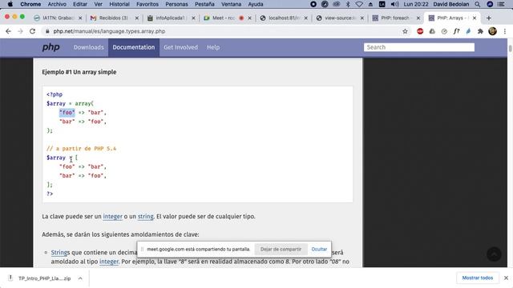Viewport: 513px width, 288px height.
Task: Open the red ABP extension icon
Action: coord(420,31)
